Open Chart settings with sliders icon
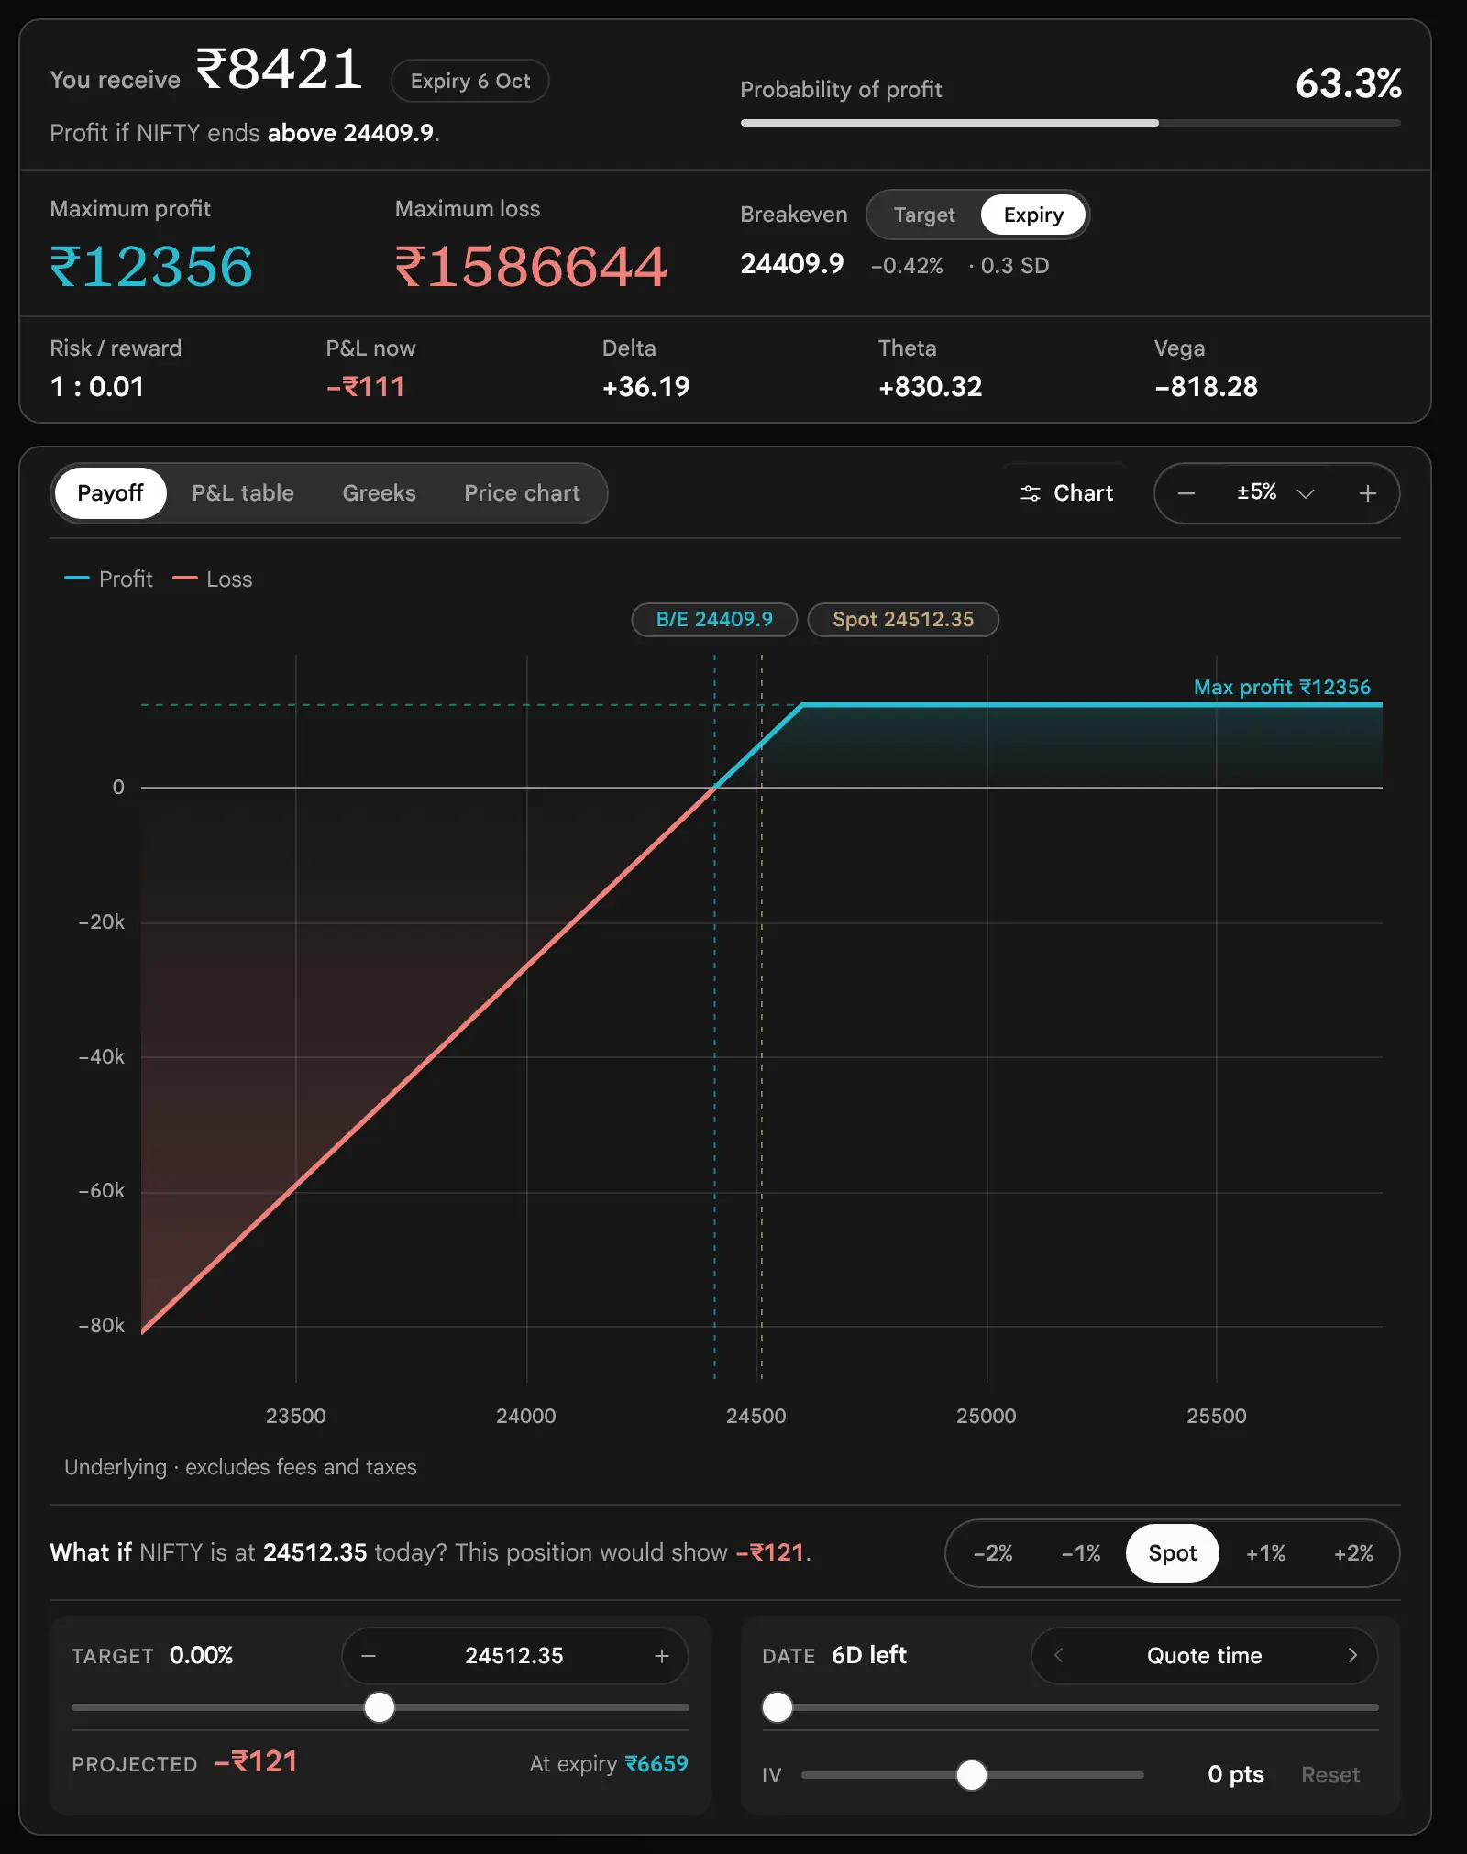 coord(1066,493)
